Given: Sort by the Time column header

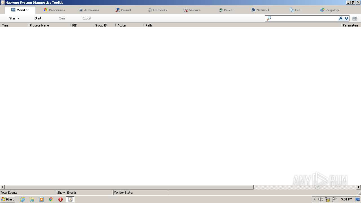Looking at the screenshot, I should (x=14, y=25).
